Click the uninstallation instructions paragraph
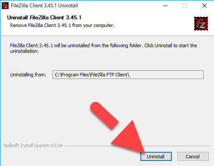214x166 pixels. [x=103, y=48]
